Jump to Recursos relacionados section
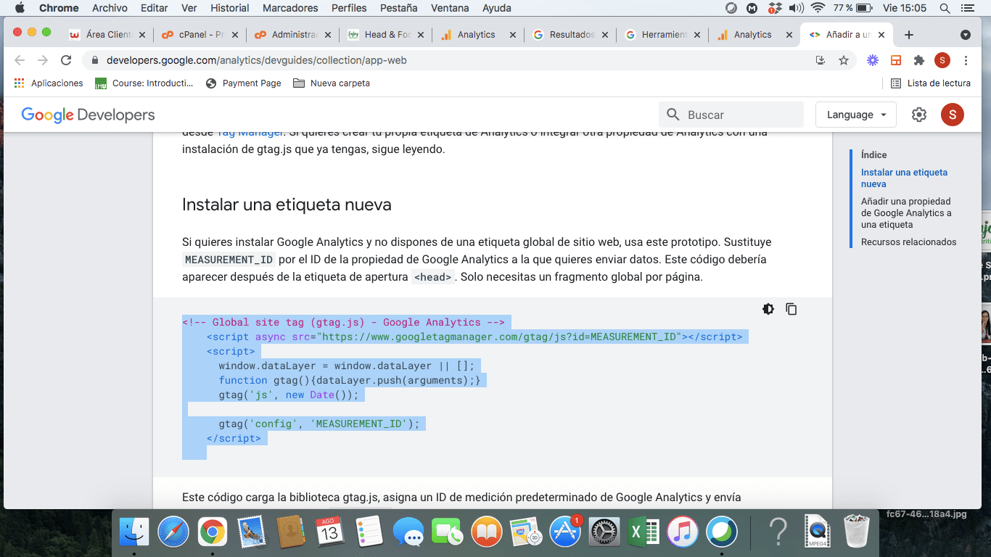 909,242
